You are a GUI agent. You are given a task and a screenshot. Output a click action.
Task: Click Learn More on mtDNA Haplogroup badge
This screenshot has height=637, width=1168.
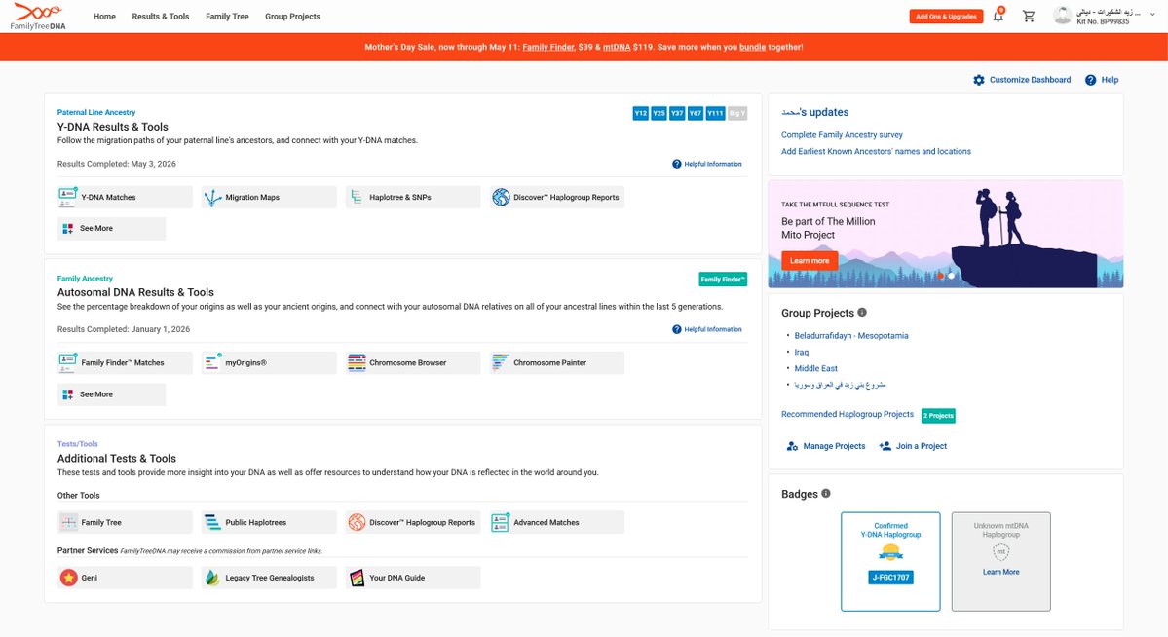(x=1001, y=572)
